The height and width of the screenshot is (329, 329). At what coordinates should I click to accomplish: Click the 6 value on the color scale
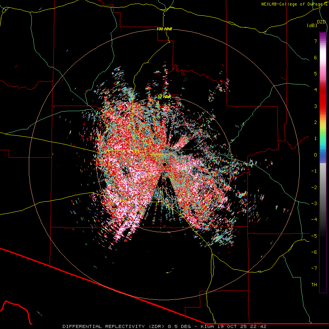point(315,57)
